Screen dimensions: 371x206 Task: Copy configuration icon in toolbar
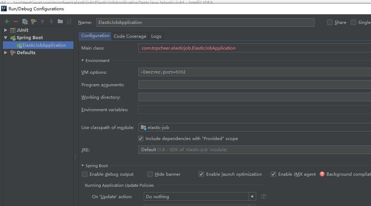25,21
